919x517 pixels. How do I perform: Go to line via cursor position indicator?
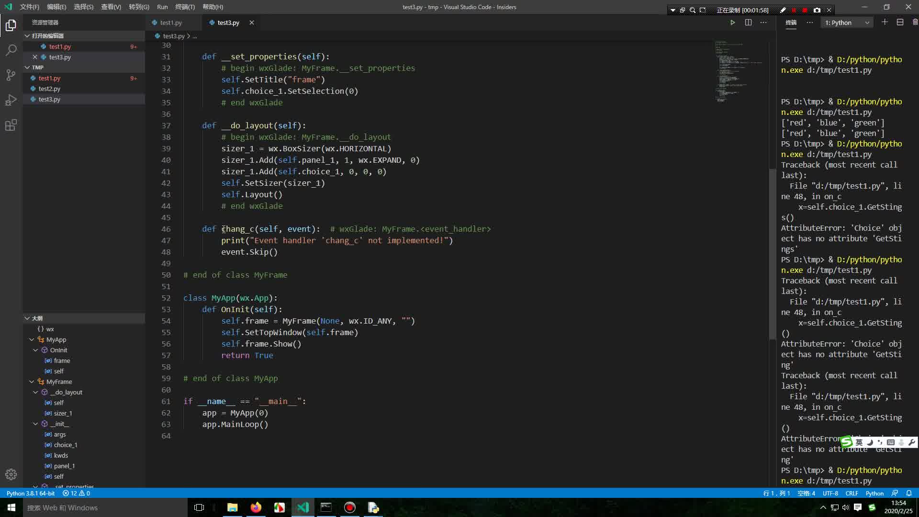pyautogui.click(x=776, y=493)
